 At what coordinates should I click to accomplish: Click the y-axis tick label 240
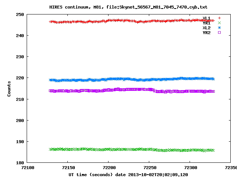20,36
